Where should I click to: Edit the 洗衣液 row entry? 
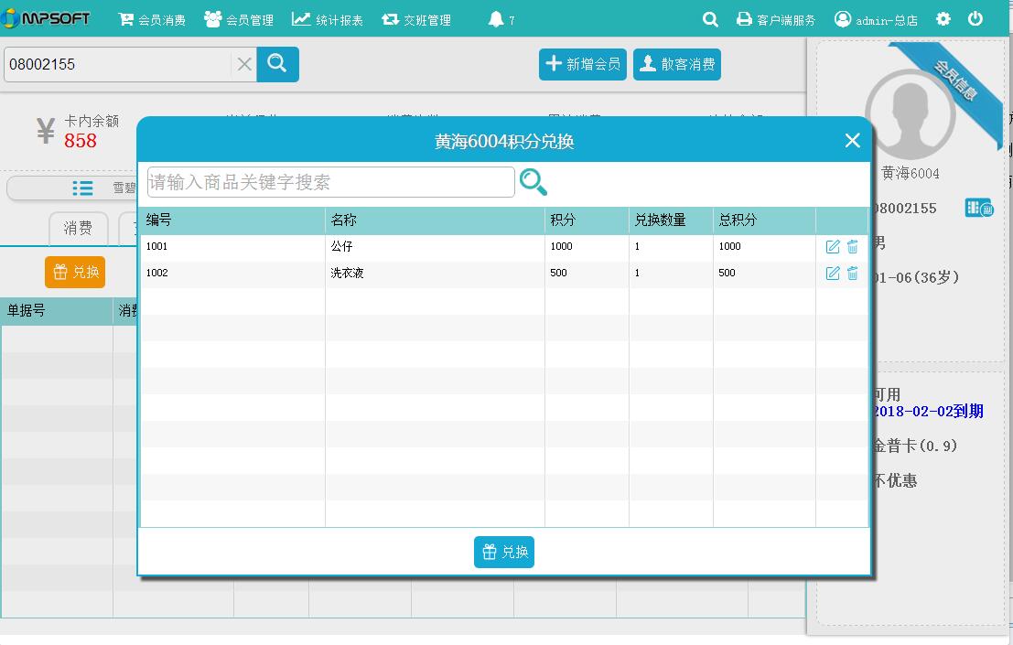click(833, 274)
